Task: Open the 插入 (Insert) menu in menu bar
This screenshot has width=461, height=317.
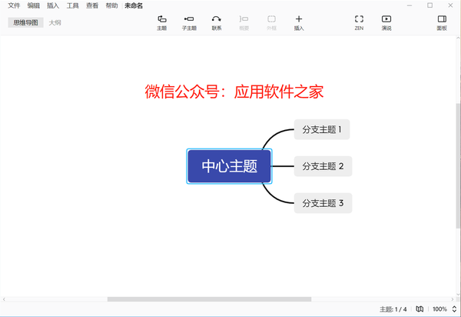Action: 53,5
